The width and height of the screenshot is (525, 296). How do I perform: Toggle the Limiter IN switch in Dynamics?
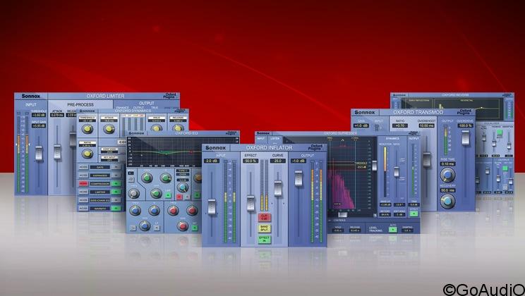[116, 192]
